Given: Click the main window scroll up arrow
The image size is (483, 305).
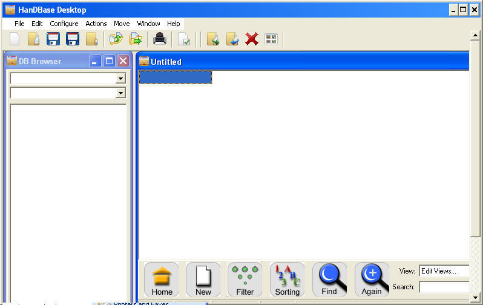Looking at the screenshot, I should [x=475, y=36].
